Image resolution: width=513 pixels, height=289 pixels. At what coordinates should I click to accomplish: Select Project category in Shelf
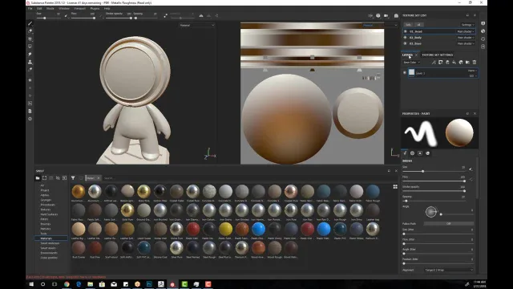[x=45, y=190]
